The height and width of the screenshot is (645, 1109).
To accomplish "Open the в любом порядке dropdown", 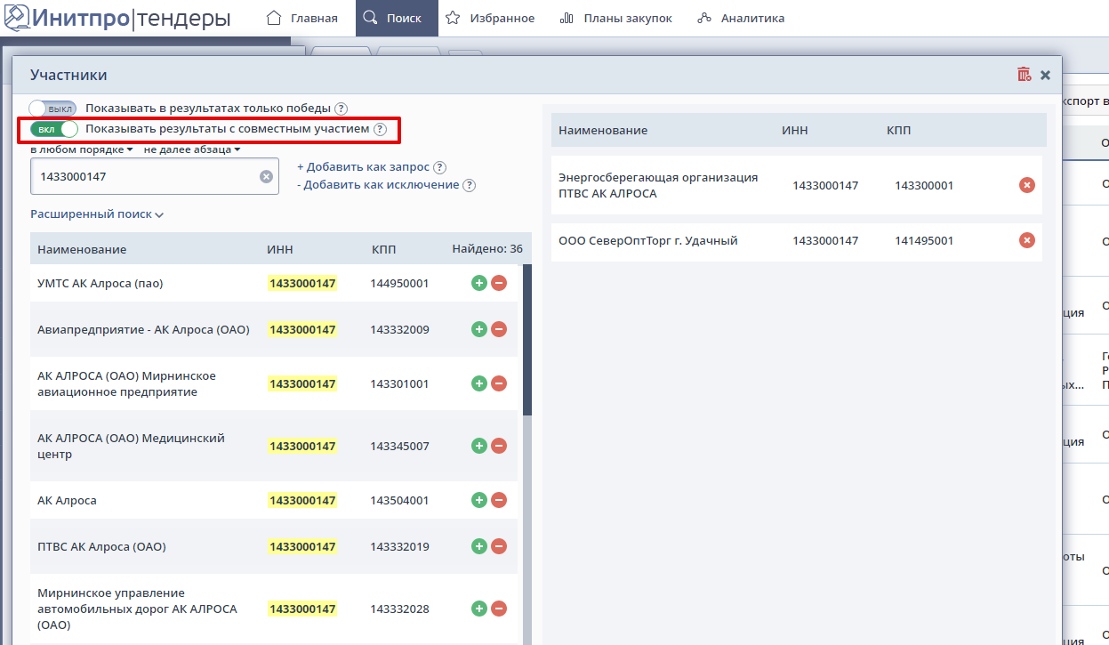I will tap(82, 149).
